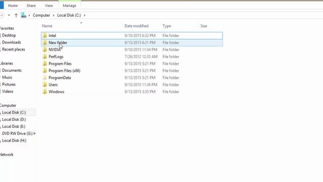Open Local Disk (H:) in the sidebar
This screenshot has height=182, width=323.
pos(14,141)
